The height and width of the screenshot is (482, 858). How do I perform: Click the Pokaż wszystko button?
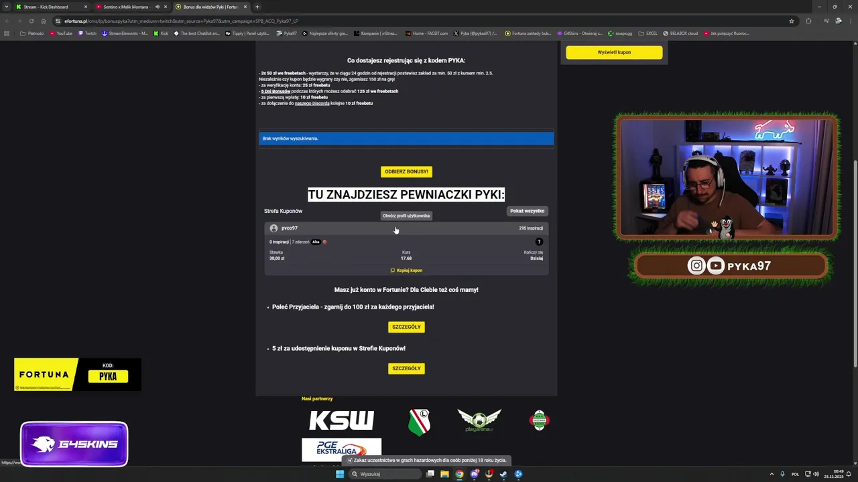pyautogui.click(x=527, y=211)
